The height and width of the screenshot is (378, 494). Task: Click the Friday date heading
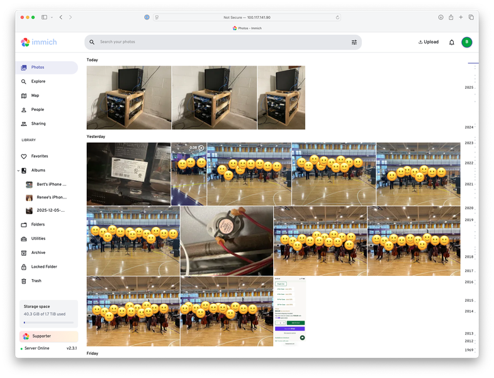tap(93, 353)
